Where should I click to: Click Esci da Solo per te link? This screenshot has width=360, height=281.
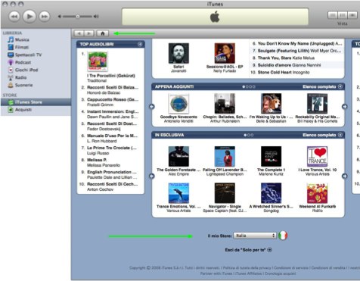(x=248, y=250)
